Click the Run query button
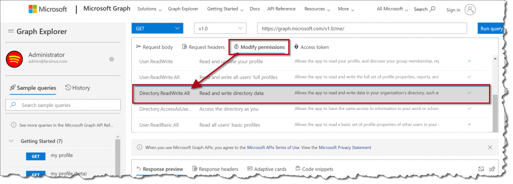Viewport: 513px width, 184px height. 491,28
